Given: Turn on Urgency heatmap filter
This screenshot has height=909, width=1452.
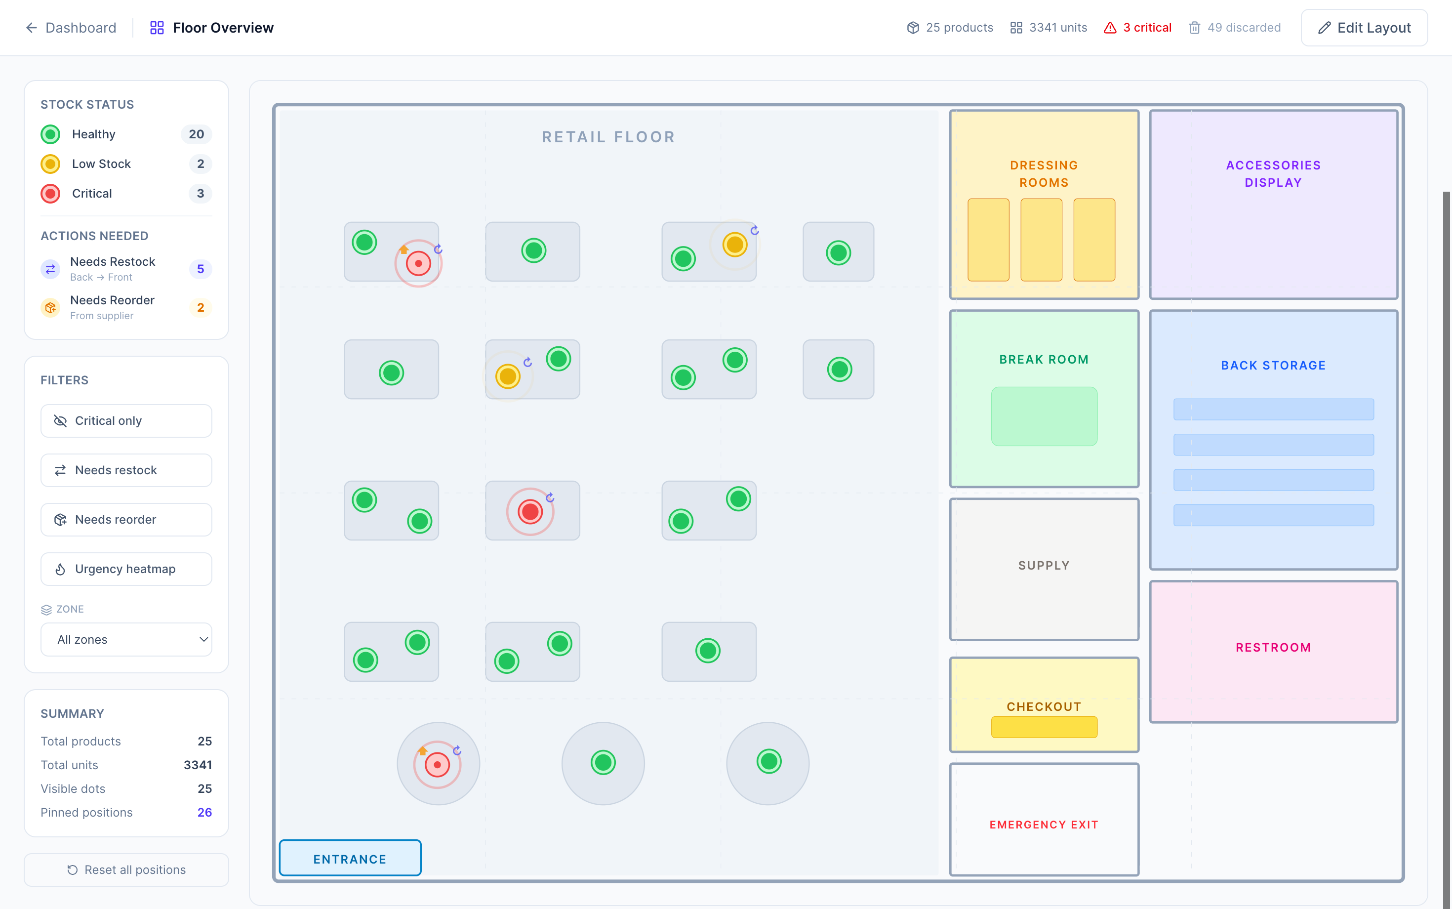Looking at the screenshot, I should (x=126, y=569).
